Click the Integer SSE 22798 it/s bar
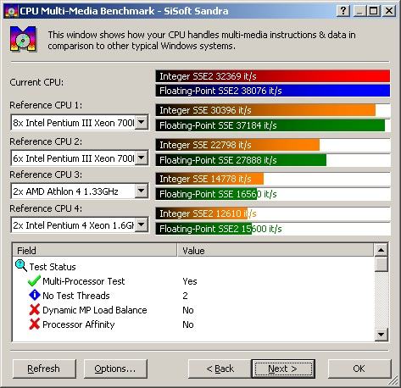 [237, 145]
